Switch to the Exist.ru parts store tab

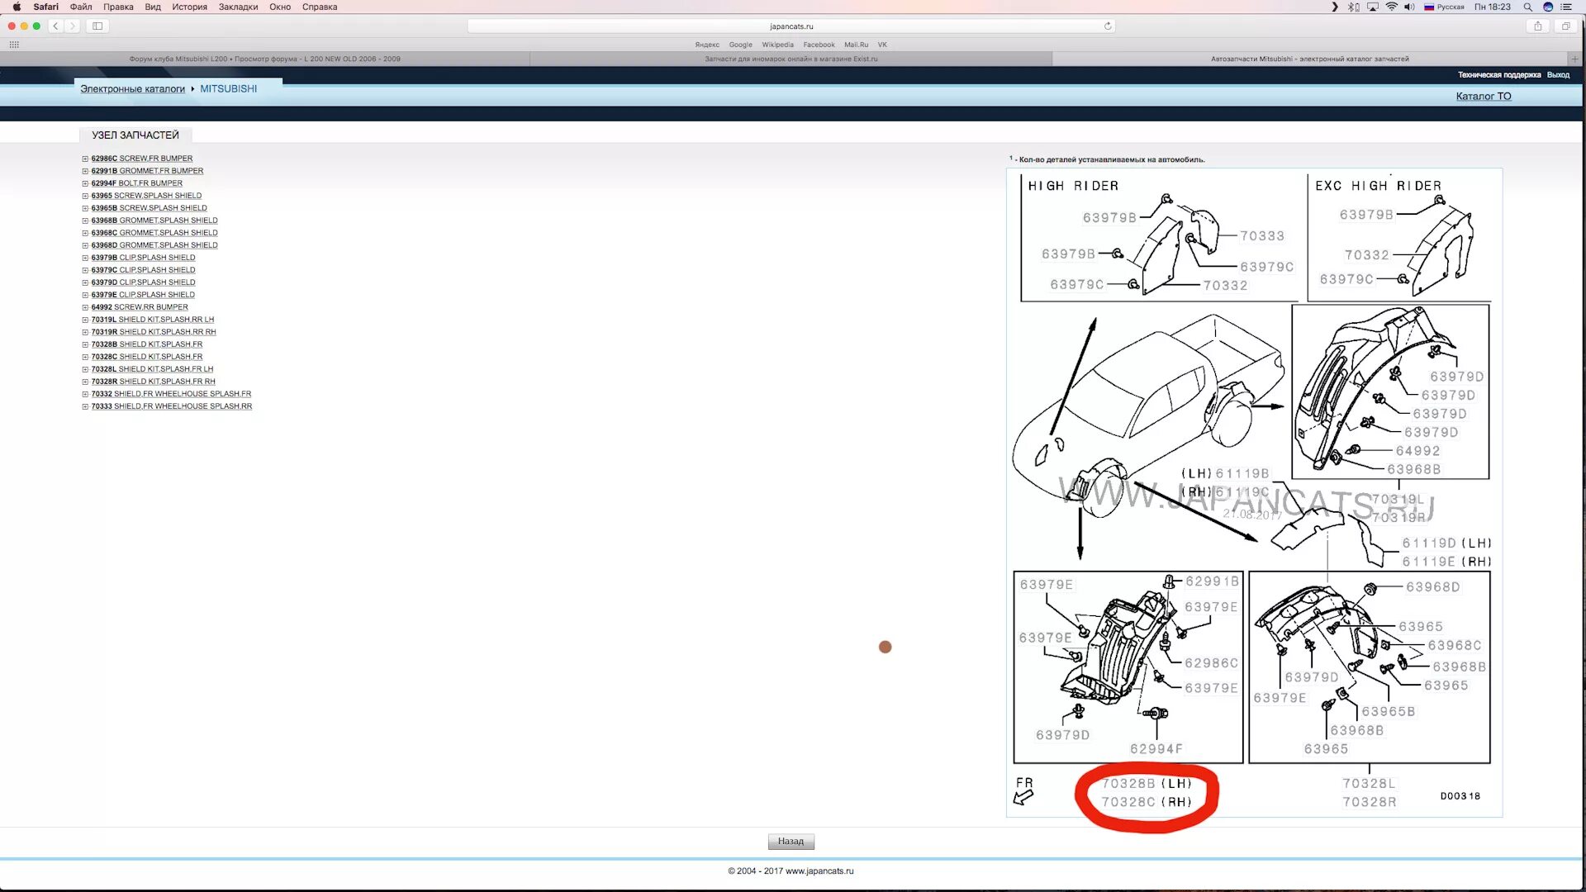791,59
